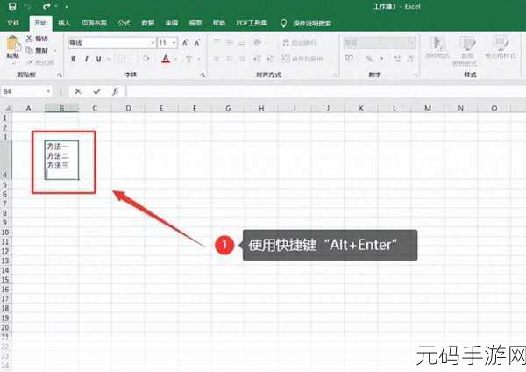Open the number format combo box
Viewport: 526px width, 372px height.
(379, 42)
